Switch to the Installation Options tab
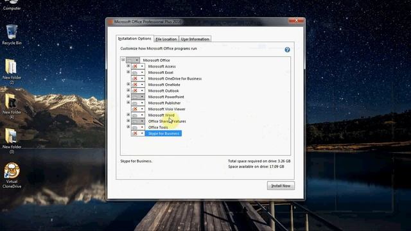 click(135, 38)
